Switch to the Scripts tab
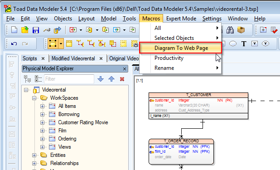Viewport: 280px width, 170px height. coord(29,58)
